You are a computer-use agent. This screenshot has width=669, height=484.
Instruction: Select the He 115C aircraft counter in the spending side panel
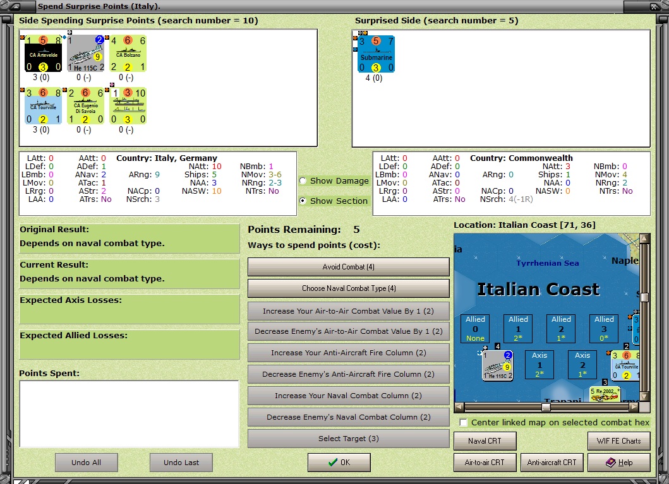point(86,54)
